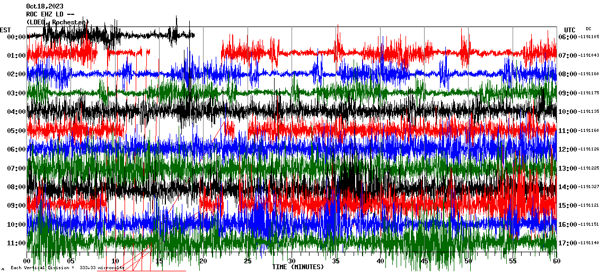Select the UTC "15:00" row label
This screenshot has width=599, height=275.
point(568,206)
